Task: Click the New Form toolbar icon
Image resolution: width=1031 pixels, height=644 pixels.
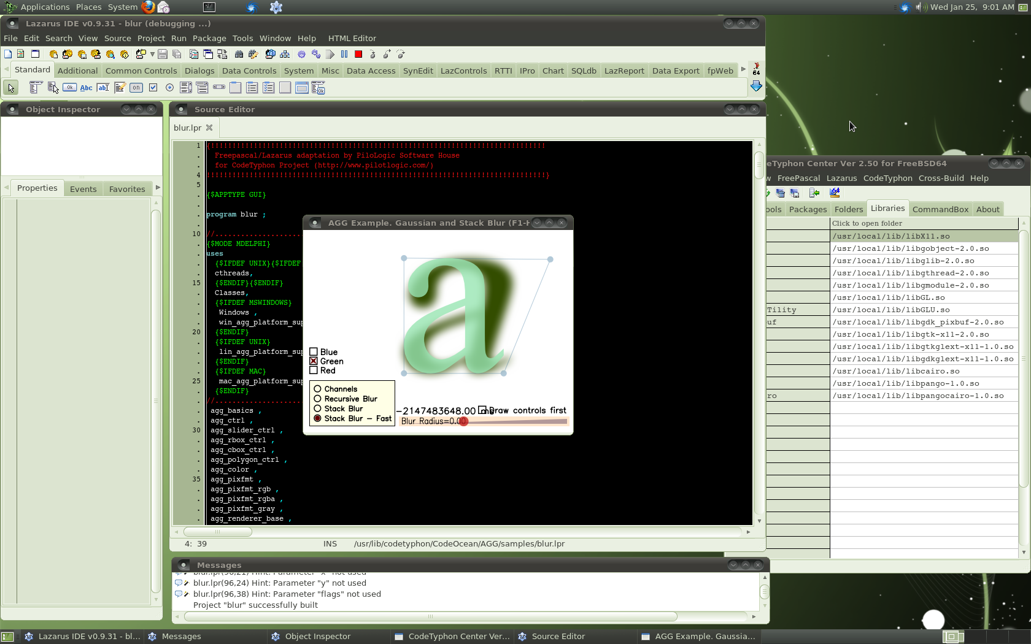Action: tap(35, 54)
